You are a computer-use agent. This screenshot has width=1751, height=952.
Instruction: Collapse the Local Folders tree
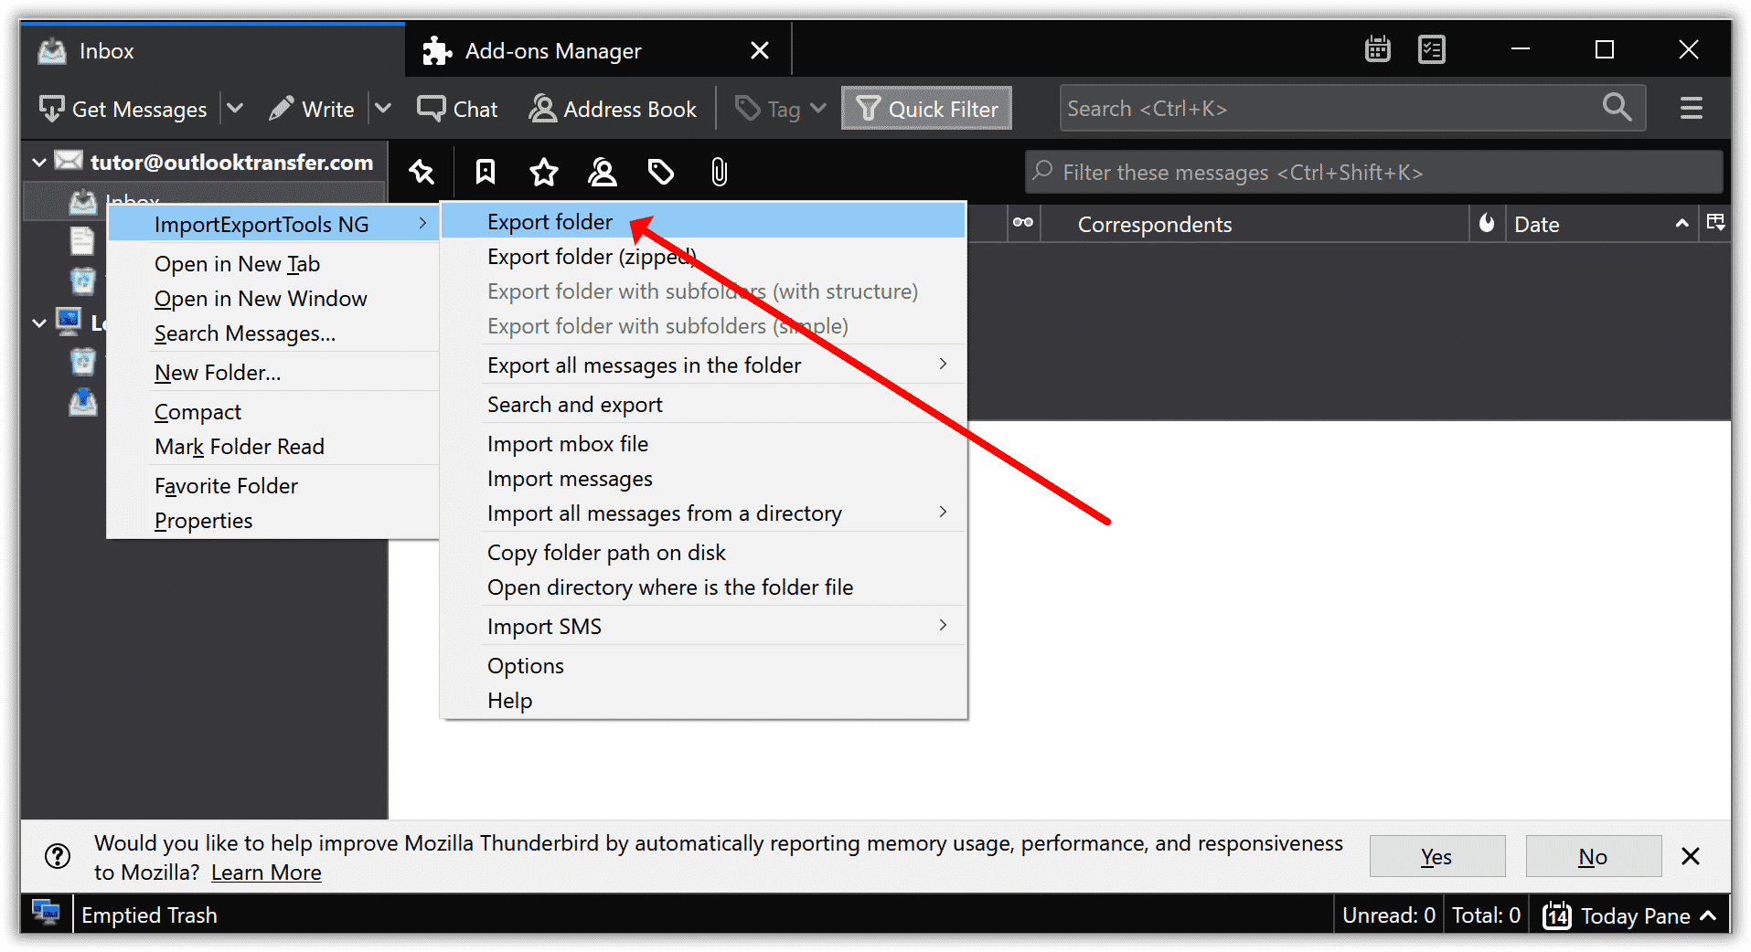pos(39,323)
